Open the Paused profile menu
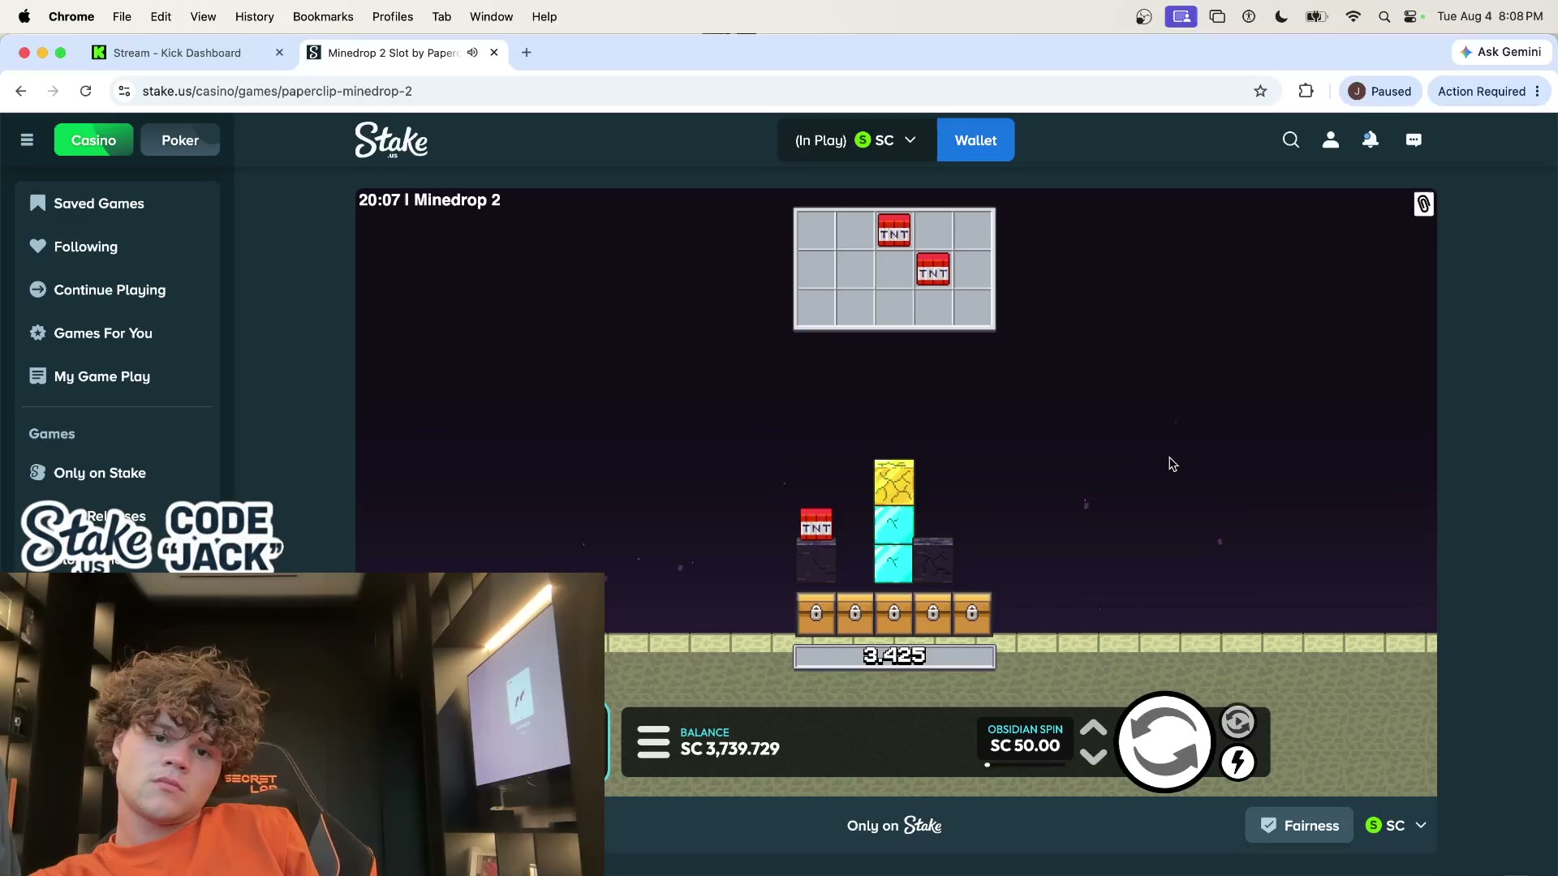Viewport: 1558px width, 876px height. point(1379,91)
